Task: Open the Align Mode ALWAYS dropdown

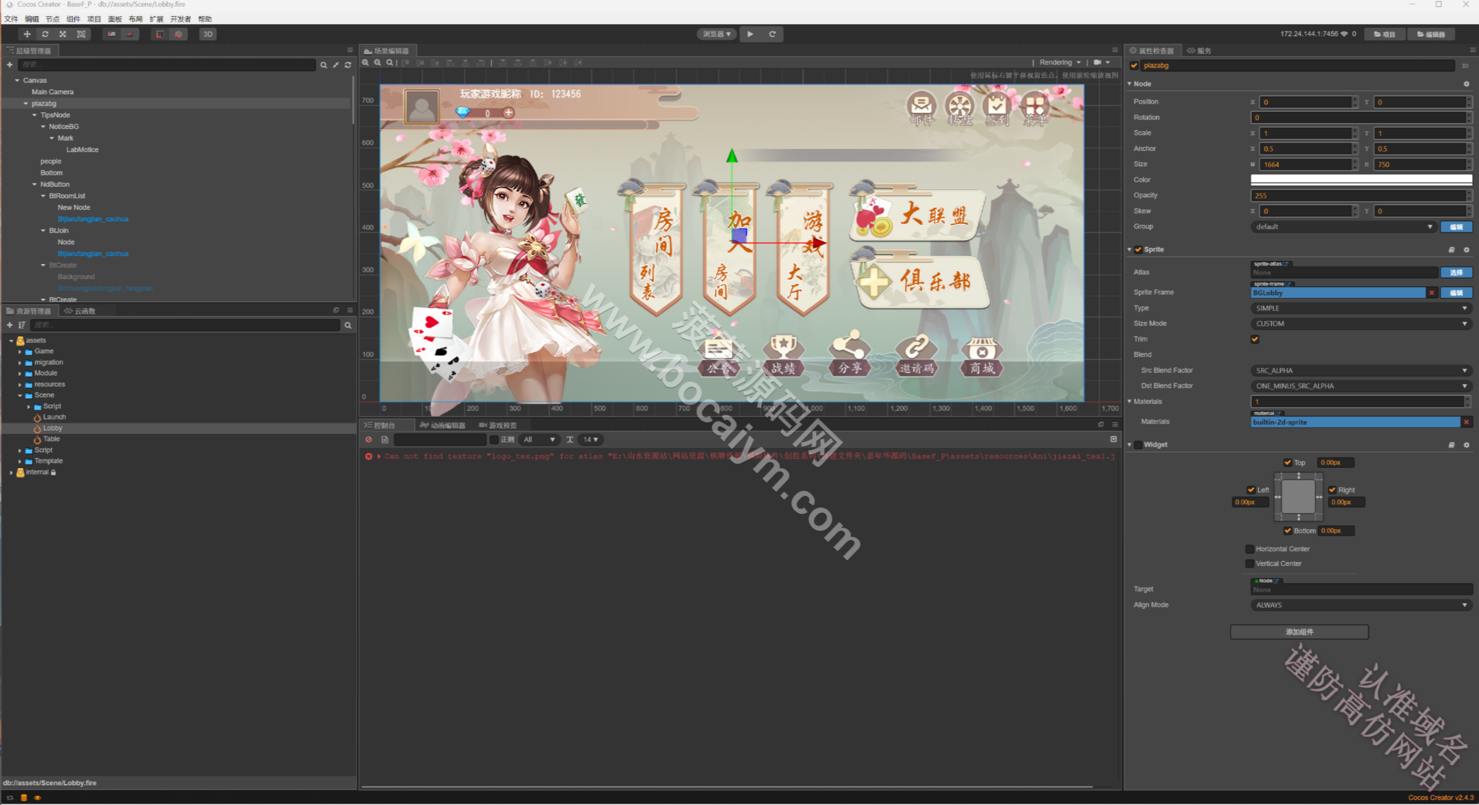Action: [x=1361, y=605]
